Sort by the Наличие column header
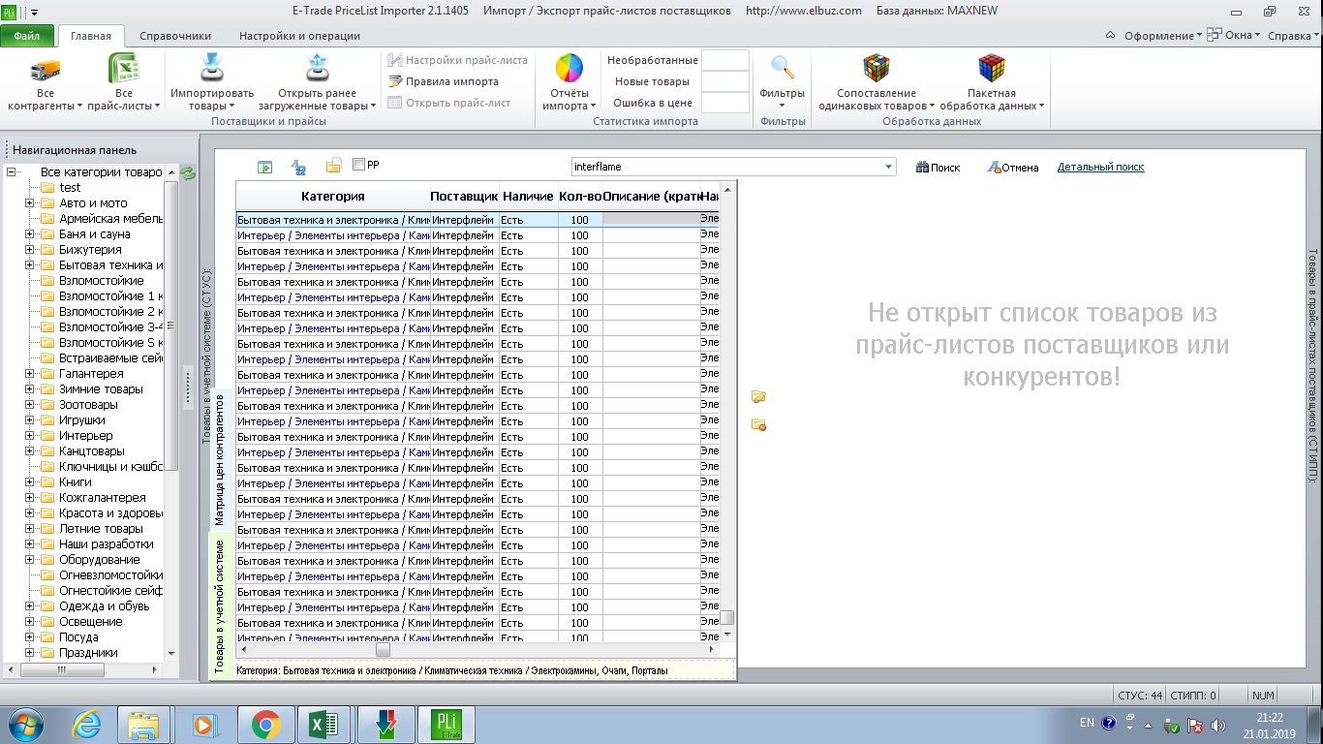Image resolution: width=1323 pixels, height=744 pixels. (528, 196)
